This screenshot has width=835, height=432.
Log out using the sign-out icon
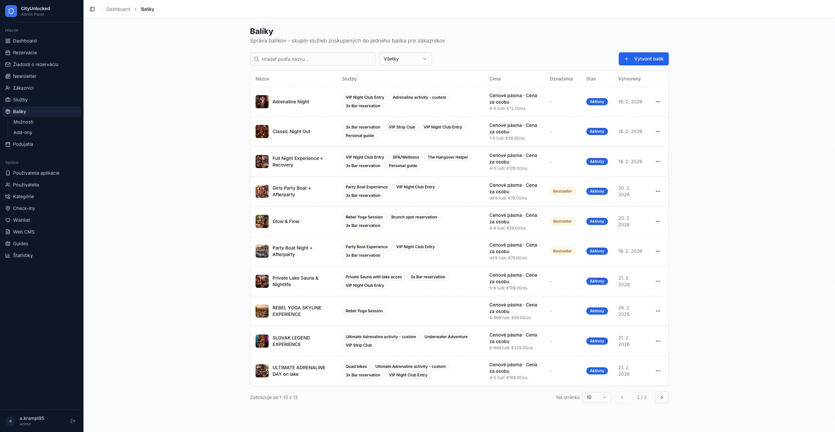pyautogui.click(x=73, y=421)
